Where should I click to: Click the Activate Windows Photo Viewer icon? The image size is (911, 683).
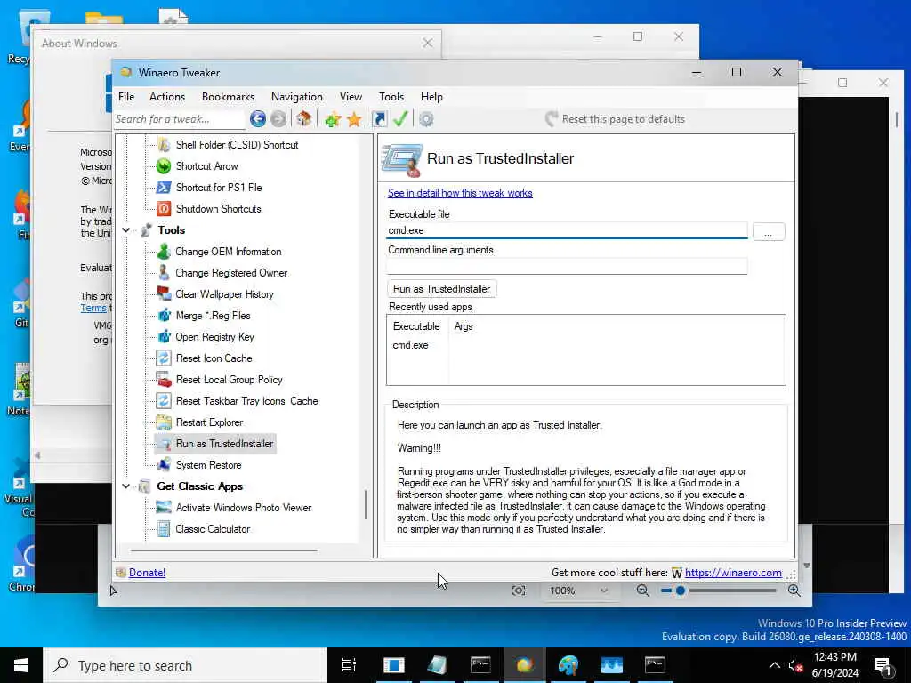(164, 508)
